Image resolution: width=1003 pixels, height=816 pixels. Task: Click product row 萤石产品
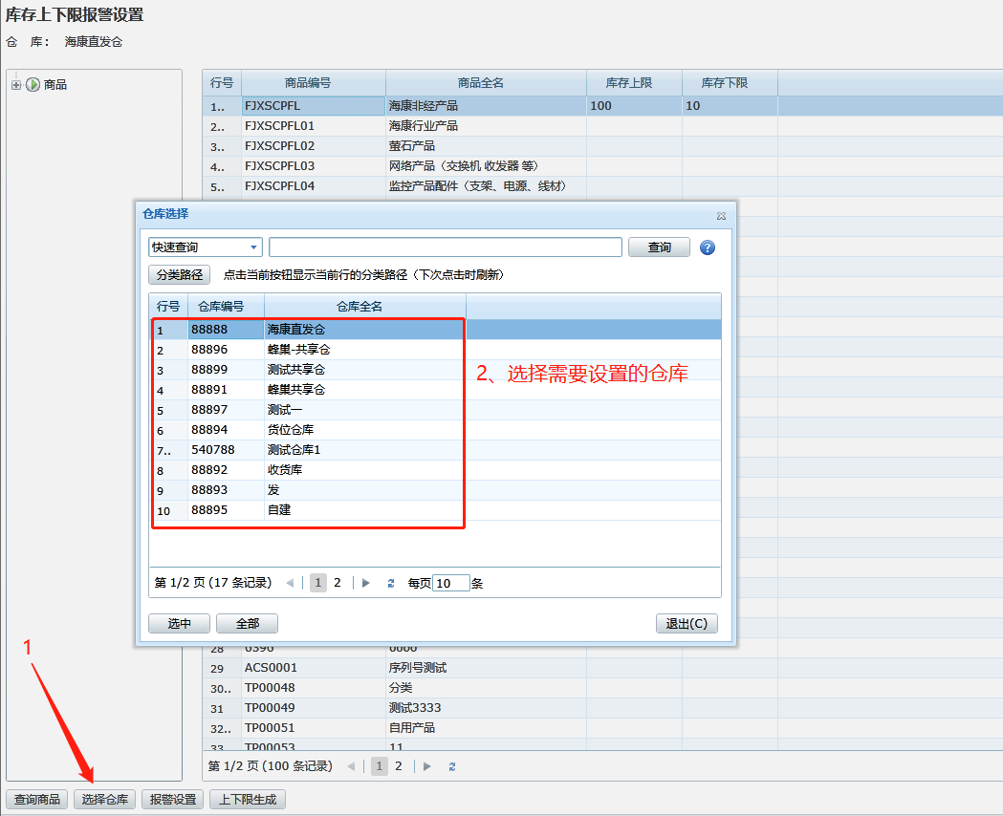(x=602, y=146)
